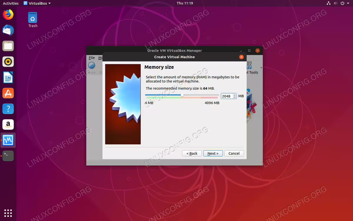Select the Trash desktop icon
This screenshot has width=353, height=221.
[33, 20]
